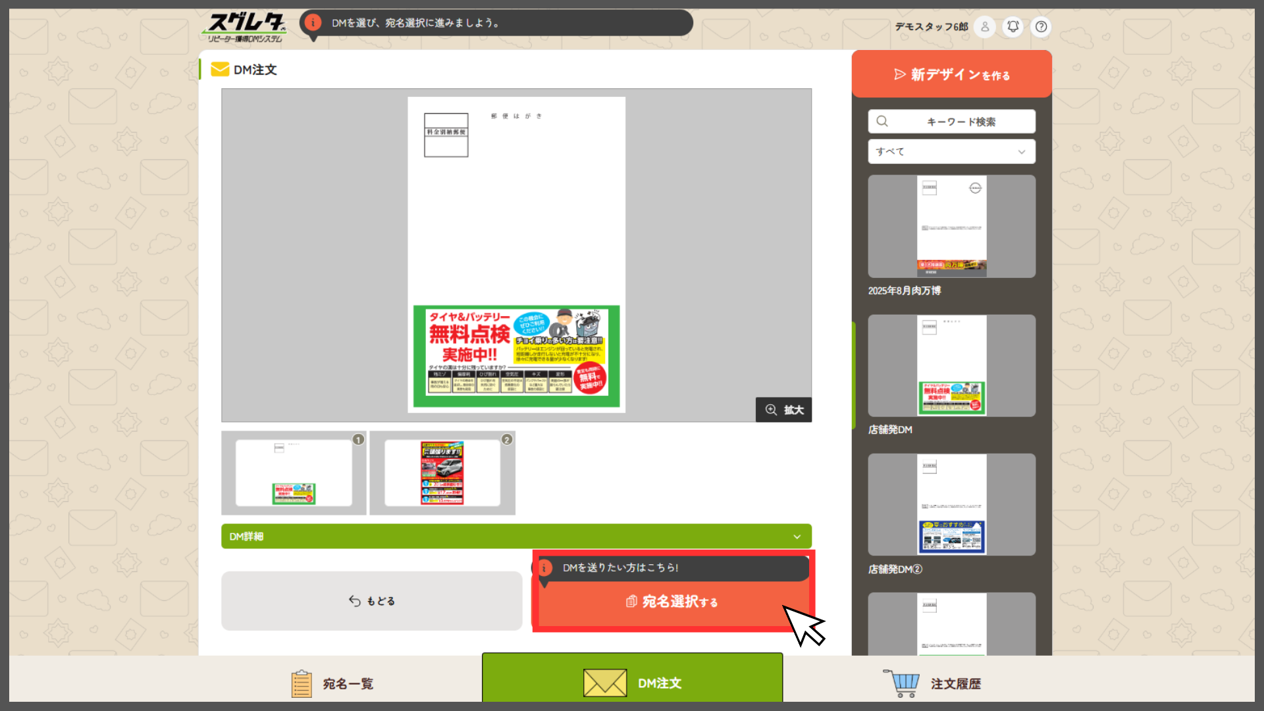Click the DM注文 envelope heading icon
1264x711 pixels.
tap(220, 70)
